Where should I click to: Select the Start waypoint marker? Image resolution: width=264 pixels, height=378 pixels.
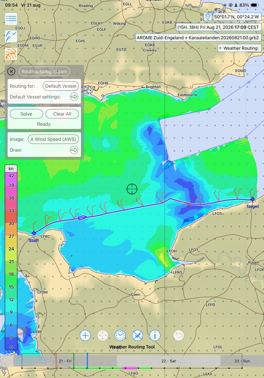(x=34, y=233)
